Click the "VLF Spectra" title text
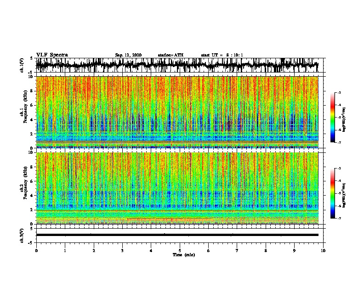Viewport: 364px width, 281px height. click(52, 55)
